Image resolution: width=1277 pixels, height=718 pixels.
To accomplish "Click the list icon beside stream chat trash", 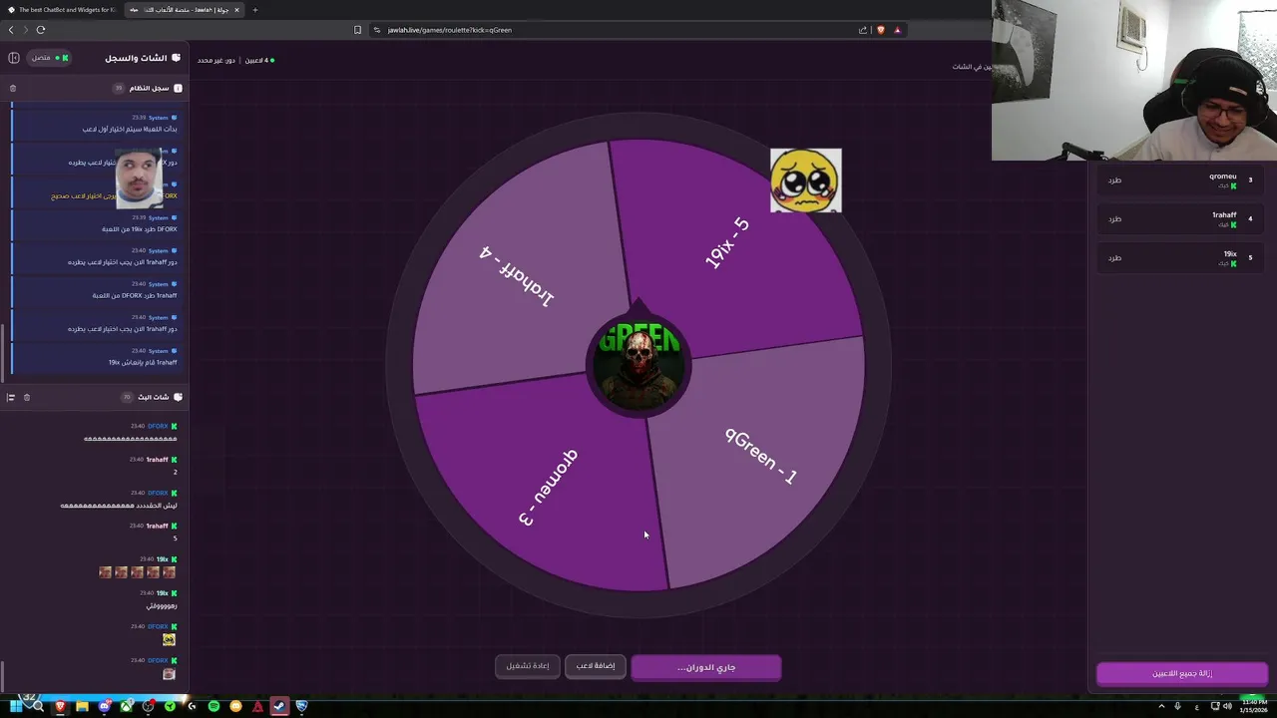I will point(11,397).
